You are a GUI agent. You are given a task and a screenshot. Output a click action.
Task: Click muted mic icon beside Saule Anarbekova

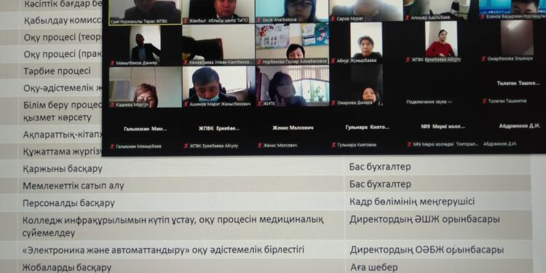[x=259, y=20]
